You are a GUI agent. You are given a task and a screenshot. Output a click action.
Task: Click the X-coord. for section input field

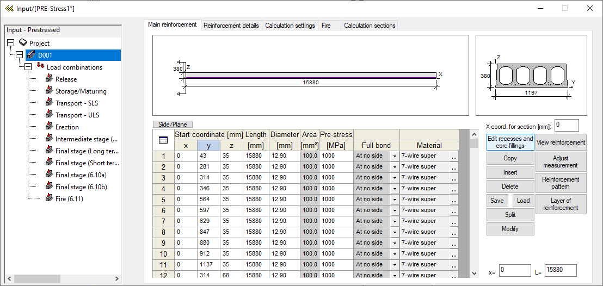pos(567,125)
